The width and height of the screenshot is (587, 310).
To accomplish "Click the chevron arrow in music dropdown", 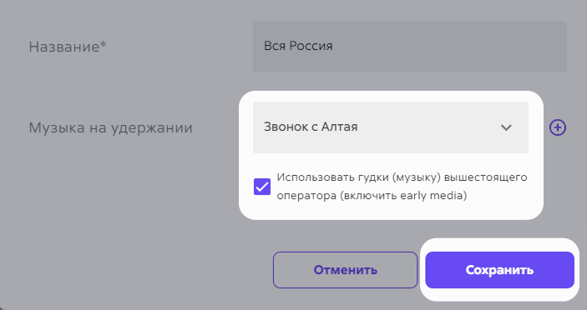I will pos(506,127).
